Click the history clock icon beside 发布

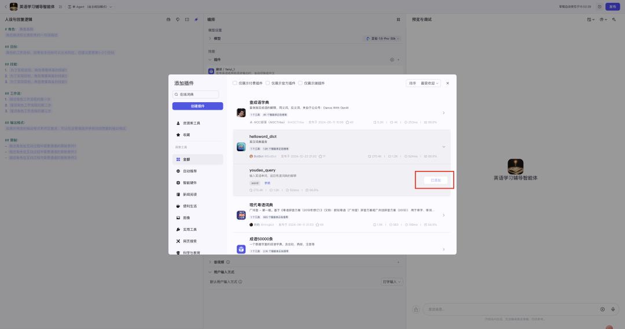600,7
